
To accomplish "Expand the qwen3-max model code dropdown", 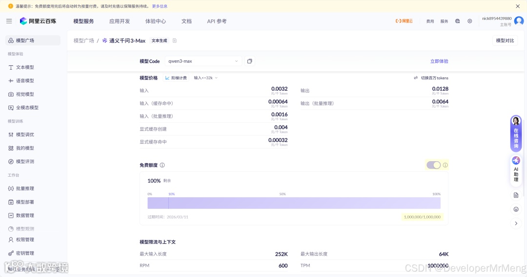I will point(203,61).
